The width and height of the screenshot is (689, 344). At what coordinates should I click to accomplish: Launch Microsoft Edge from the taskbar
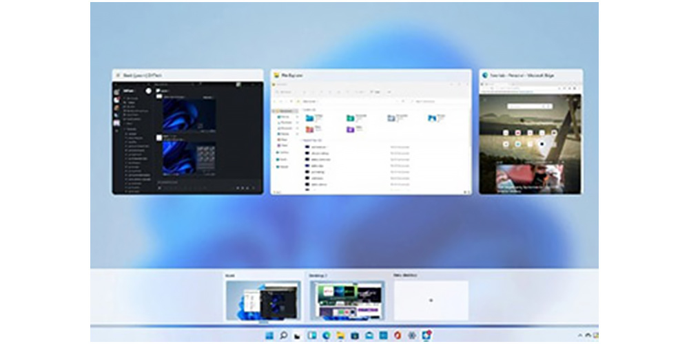pos(326,336)
